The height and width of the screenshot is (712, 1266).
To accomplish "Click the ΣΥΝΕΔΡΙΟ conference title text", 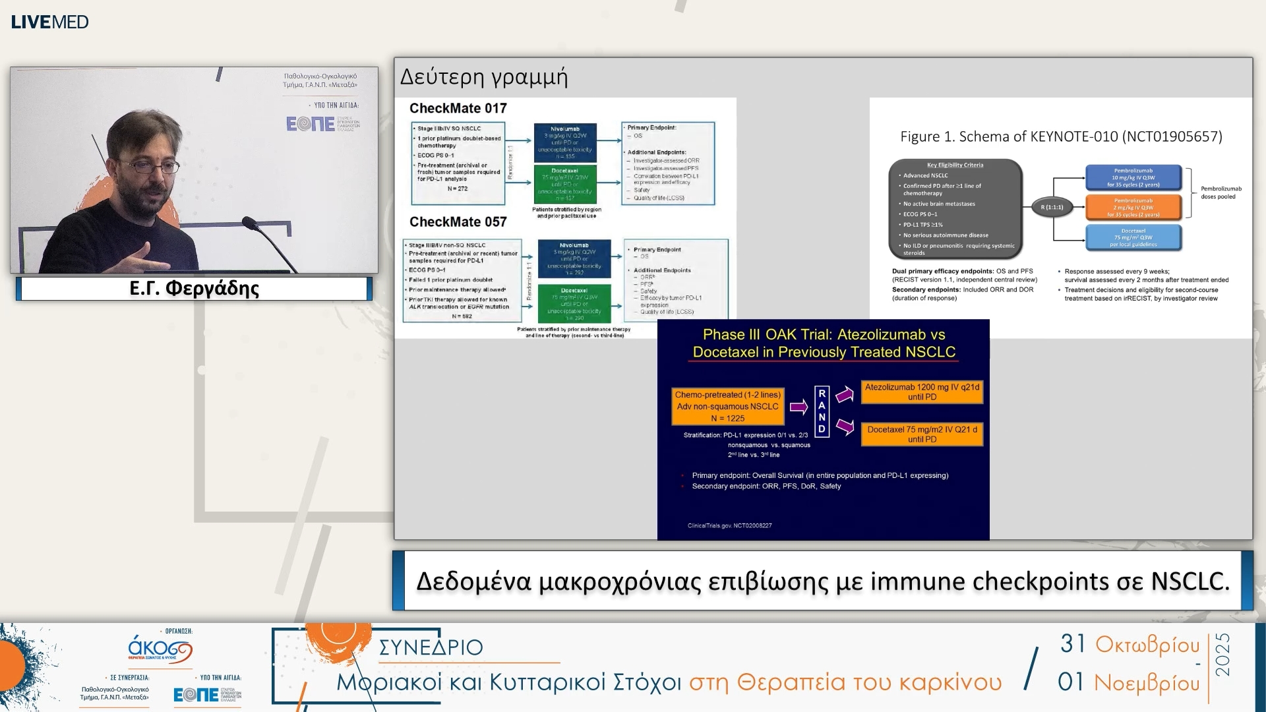I will 431,647.
